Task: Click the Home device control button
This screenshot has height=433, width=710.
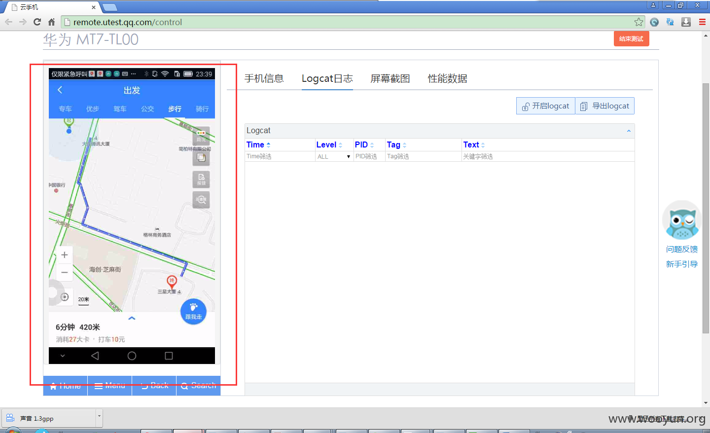Action: 65,386
